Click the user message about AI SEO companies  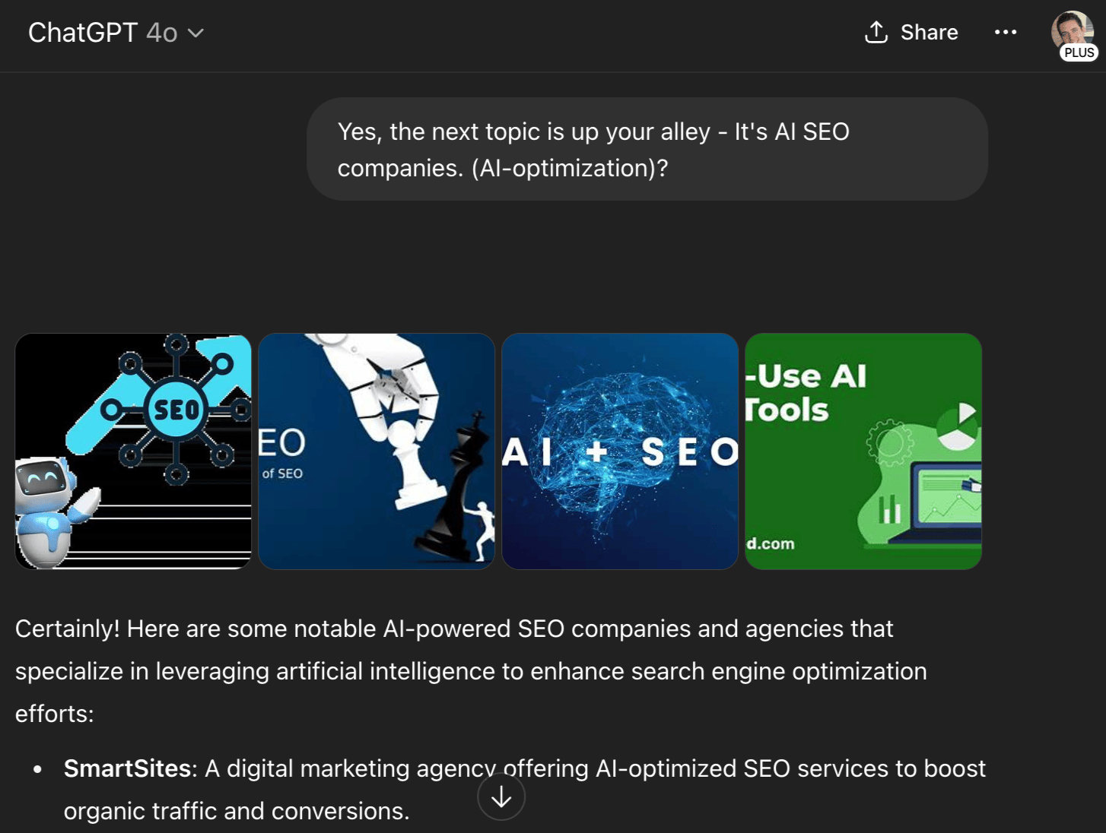[x=647, y=149]
